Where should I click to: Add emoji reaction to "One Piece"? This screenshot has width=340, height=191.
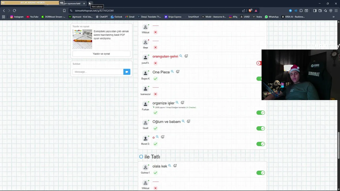point(178,72)
